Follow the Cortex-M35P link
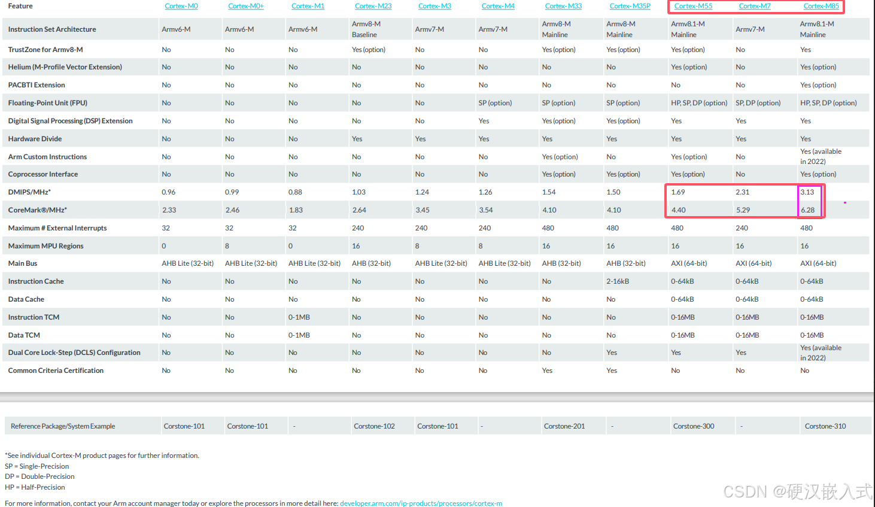This screenshot has width=875, height=507. pos(630,6)
